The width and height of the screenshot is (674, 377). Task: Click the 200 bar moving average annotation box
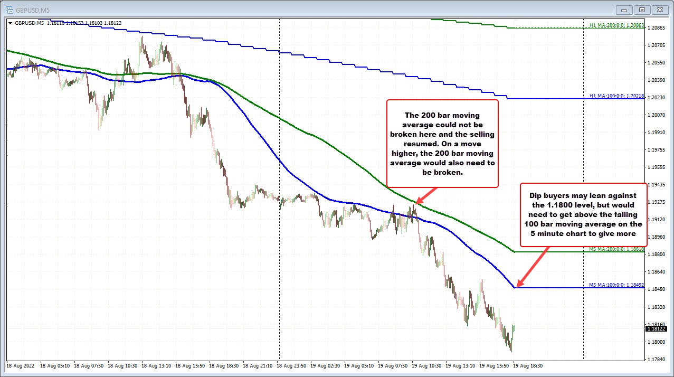click(442, 143)
